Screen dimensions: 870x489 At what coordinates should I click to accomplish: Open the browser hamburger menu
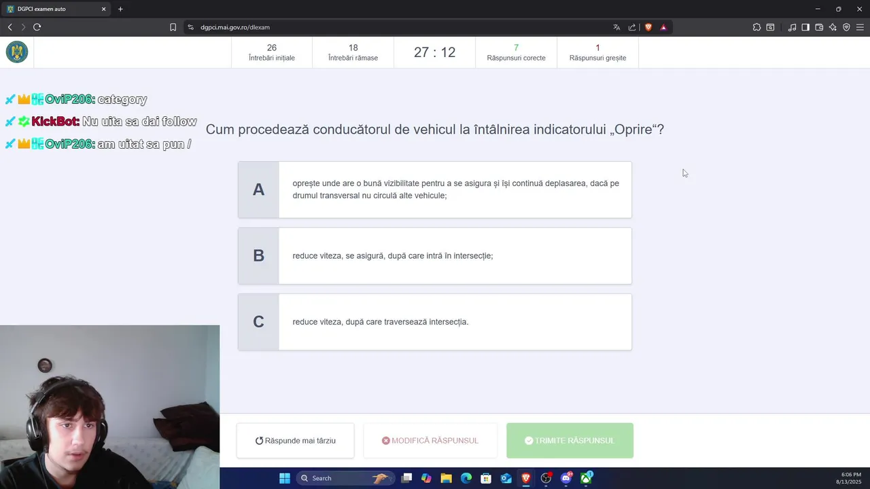pos(860,27)
